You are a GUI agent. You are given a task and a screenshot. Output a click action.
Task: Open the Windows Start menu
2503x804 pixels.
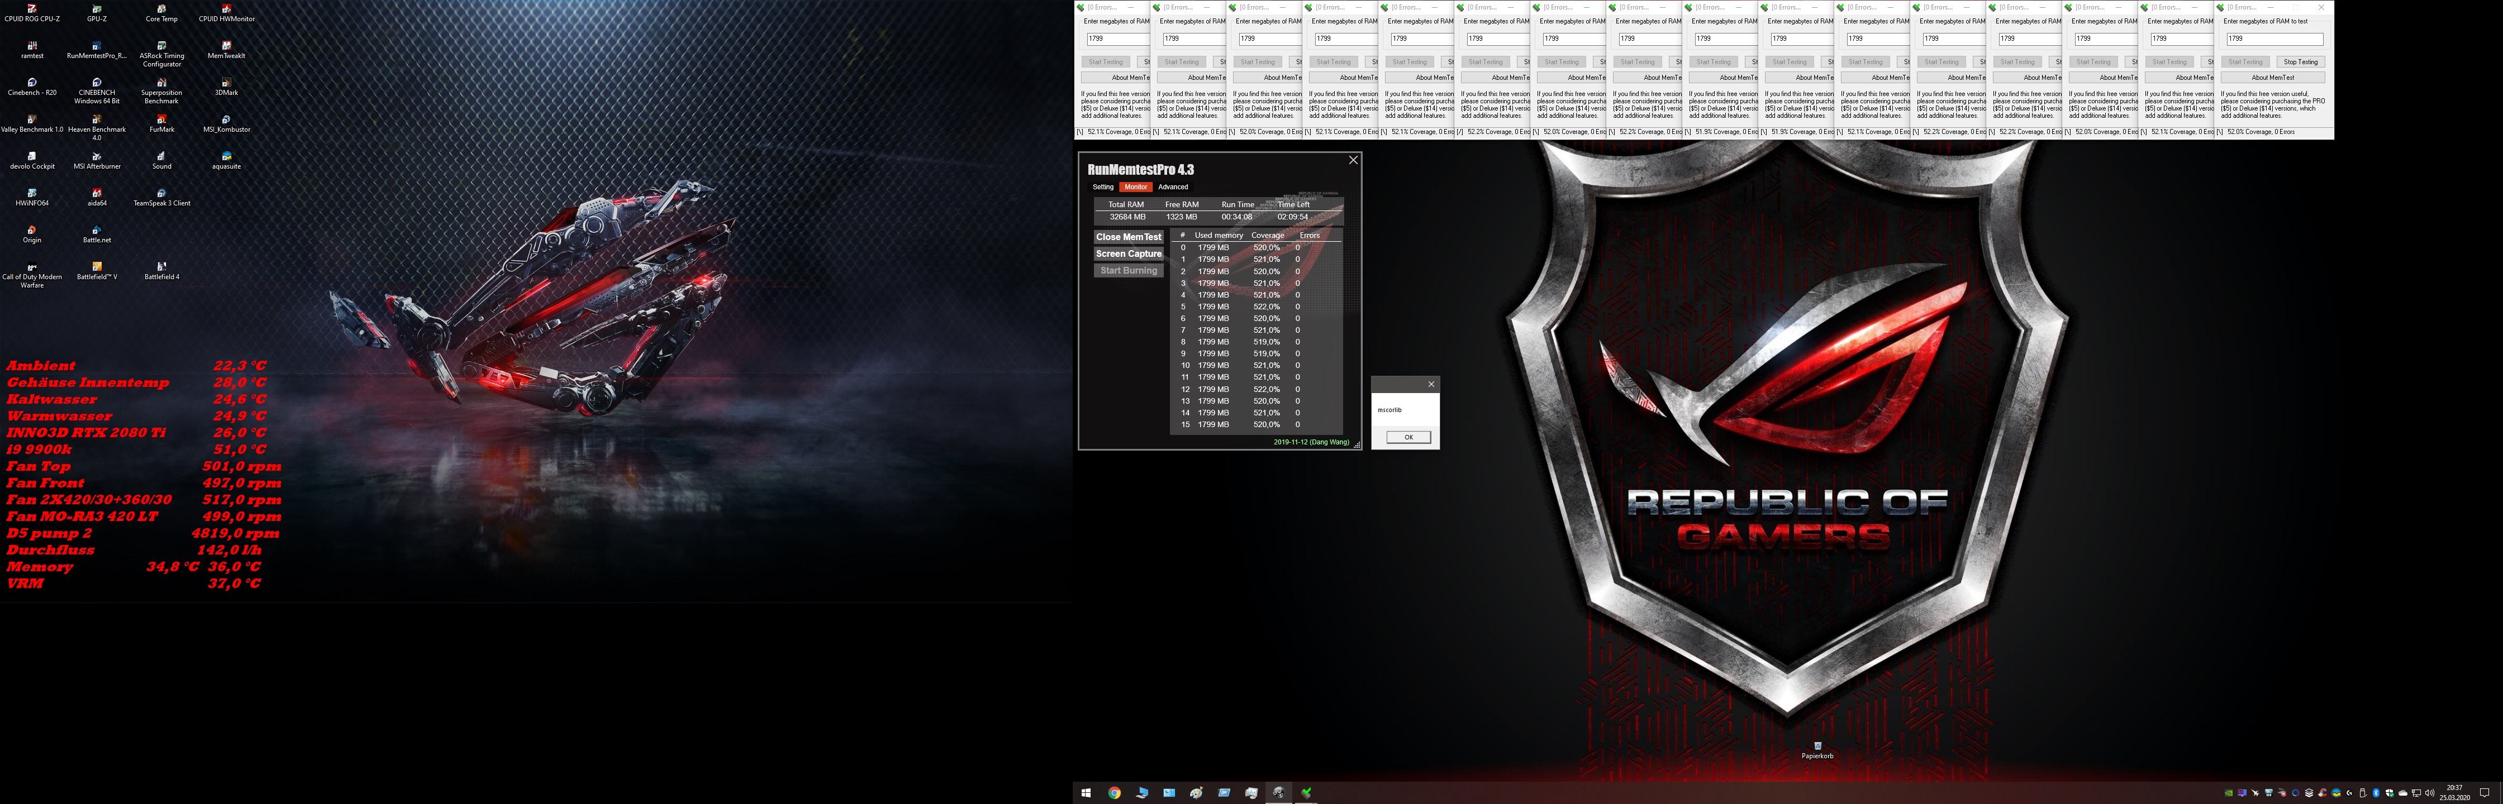[x=1086, y=793]
